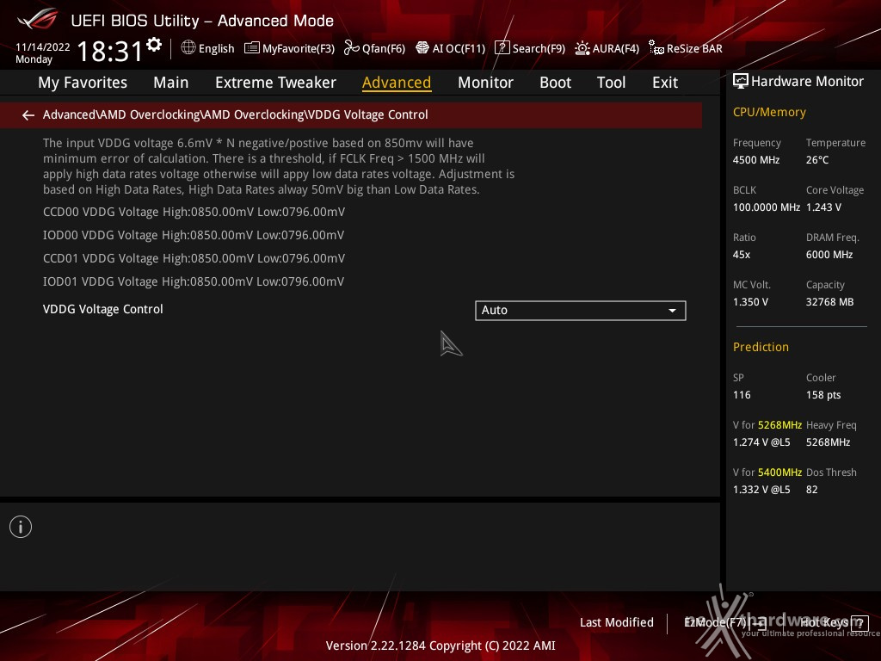The image size is (881, 661).
Task: Click the CCD00 VDDG Voltage row
Action: coord(194,212)
